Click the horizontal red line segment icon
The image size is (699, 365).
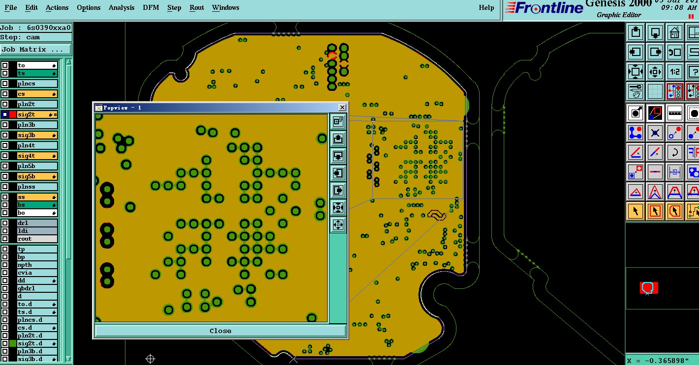tap(655, 172)
